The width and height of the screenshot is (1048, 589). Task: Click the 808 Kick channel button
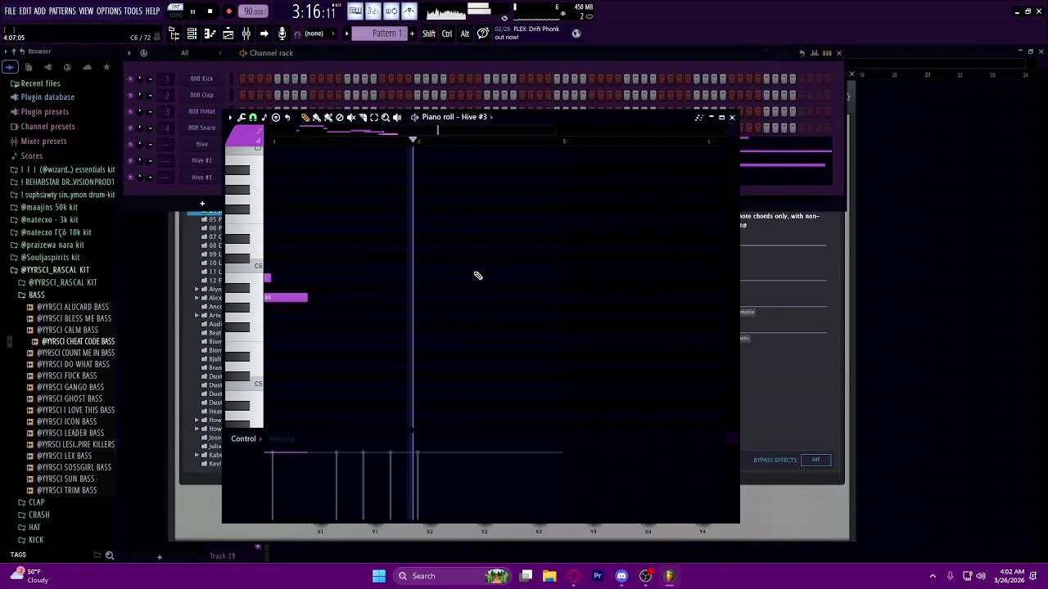click(201, 79)
